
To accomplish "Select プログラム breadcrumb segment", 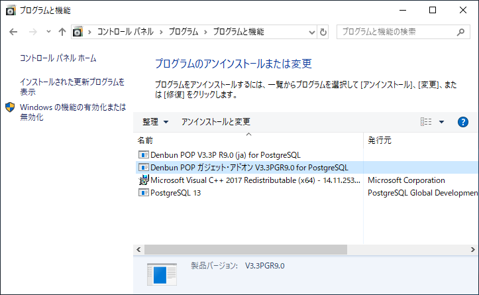I will click(x=184, y=32).
